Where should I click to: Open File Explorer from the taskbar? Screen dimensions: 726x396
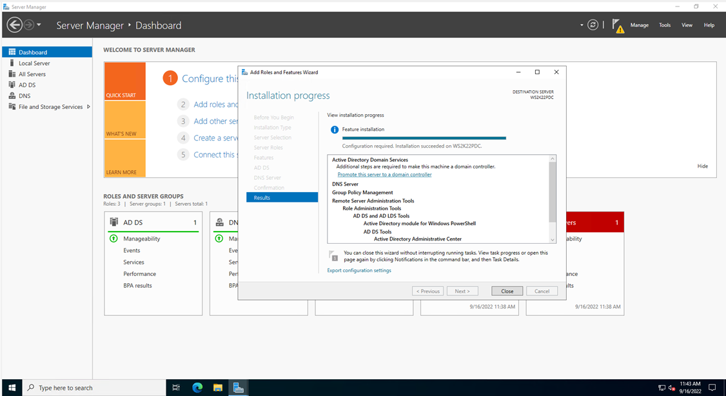tap(218, 388)
